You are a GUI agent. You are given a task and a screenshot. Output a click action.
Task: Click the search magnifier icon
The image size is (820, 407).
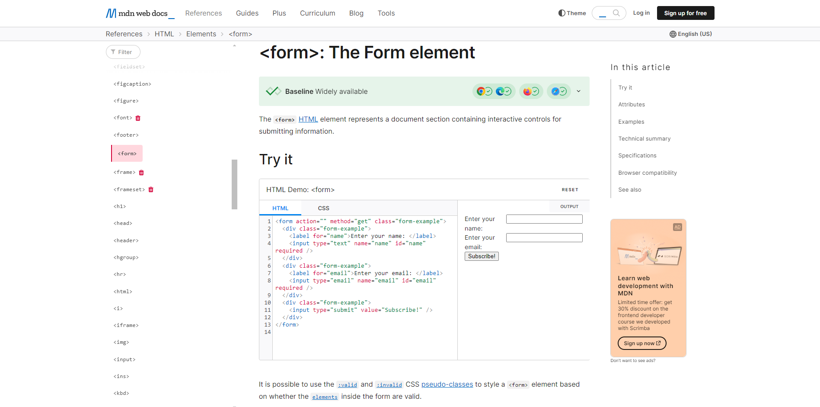point(616,13)
